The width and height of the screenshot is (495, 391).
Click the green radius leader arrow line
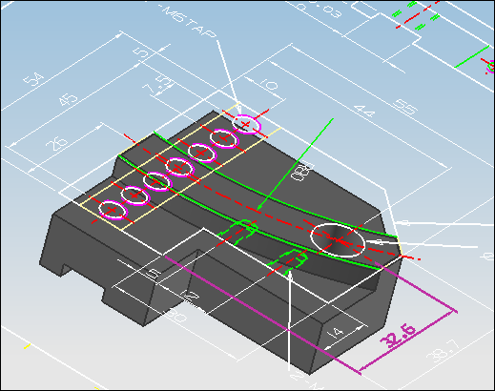pyautogui.click(x=295, y=164)
